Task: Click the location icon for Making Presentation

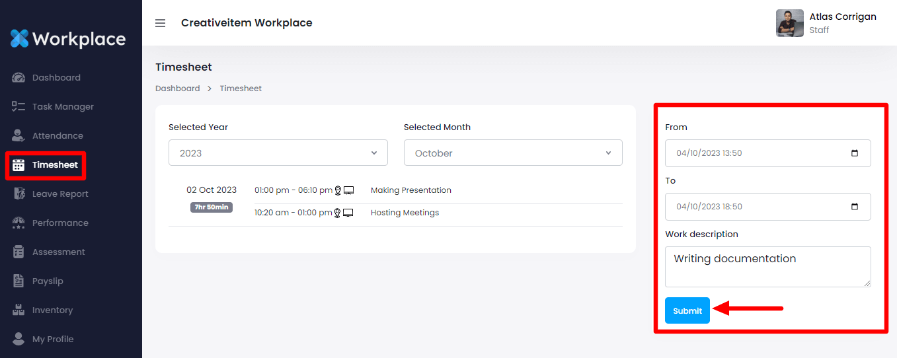Action: pos(338,190)
